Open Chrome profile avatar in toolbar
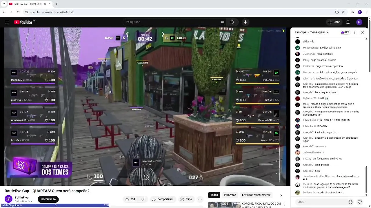371x208 pixels. (x=360, y=12)
